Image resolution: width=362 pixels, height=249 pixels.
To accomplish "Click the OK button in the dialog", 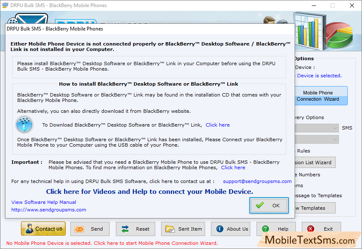I will [x=269, y=205].
